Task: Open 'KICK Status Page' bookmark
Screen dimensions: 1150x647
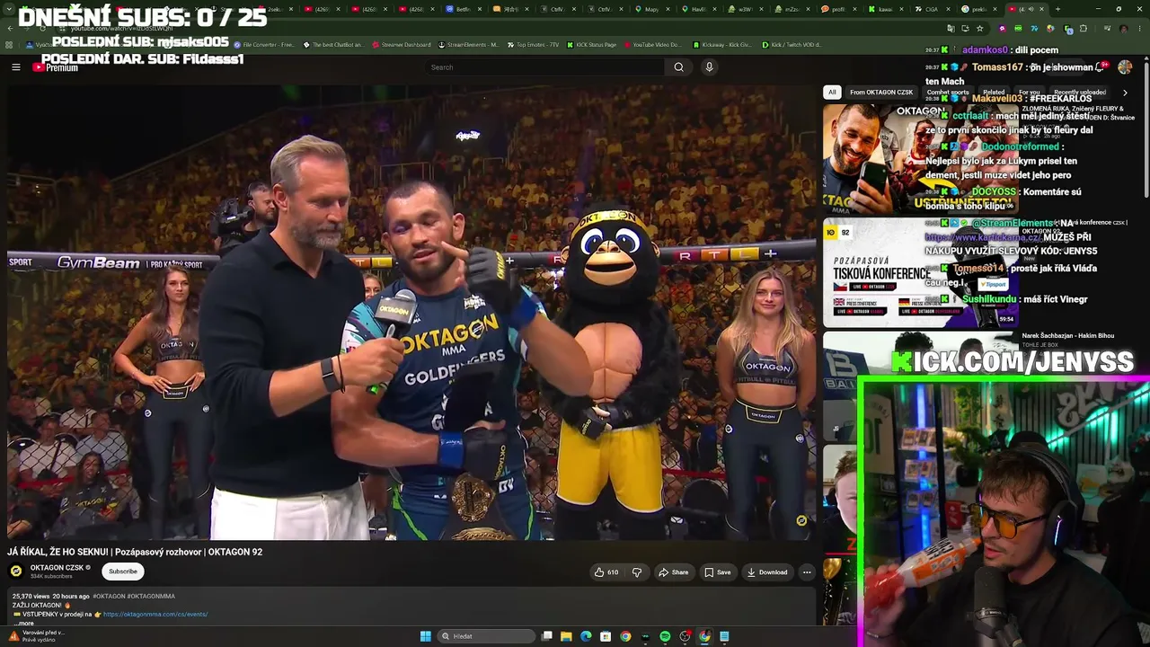Action: [x=590, y=45]
